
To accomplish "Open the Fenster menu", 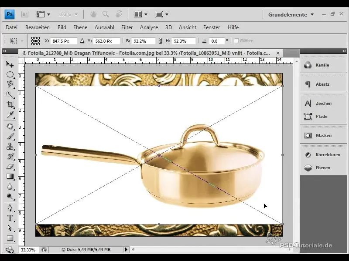I will pos(212,27).
